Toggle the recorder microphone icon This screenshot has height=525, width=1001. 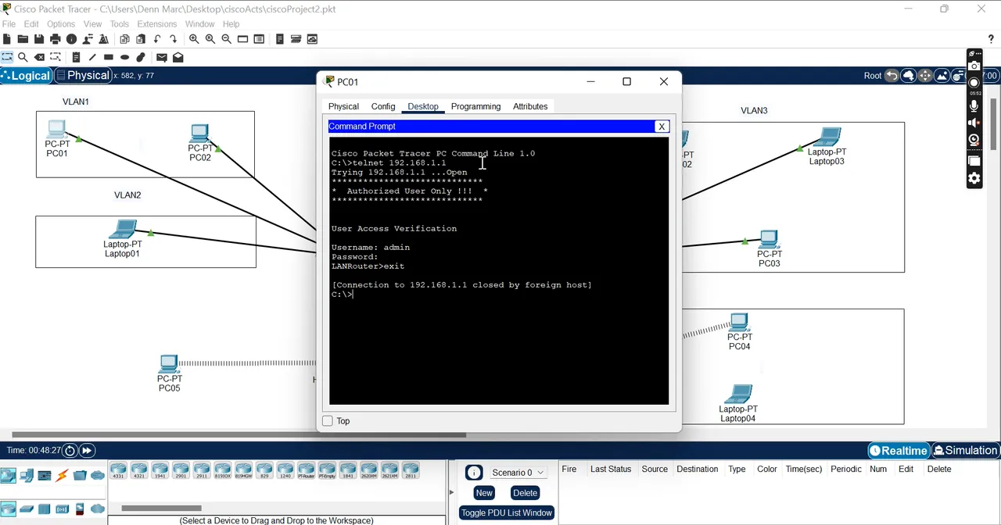click(974, 105)
